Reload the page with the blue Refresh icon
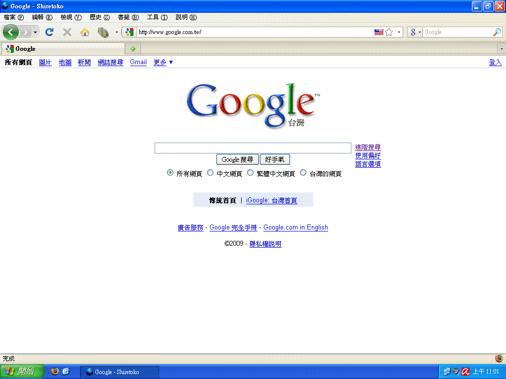 pos(49,32)
